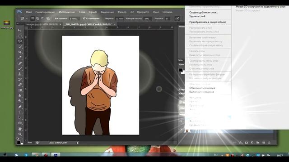Click the Photoshop icon in Windows taskbar

56,155
